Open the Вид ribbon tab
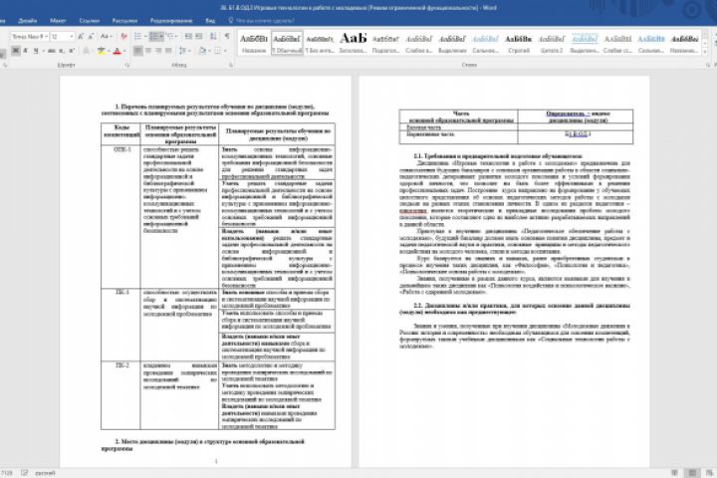This screenshot has height=478, width=717. coord(210,21)
